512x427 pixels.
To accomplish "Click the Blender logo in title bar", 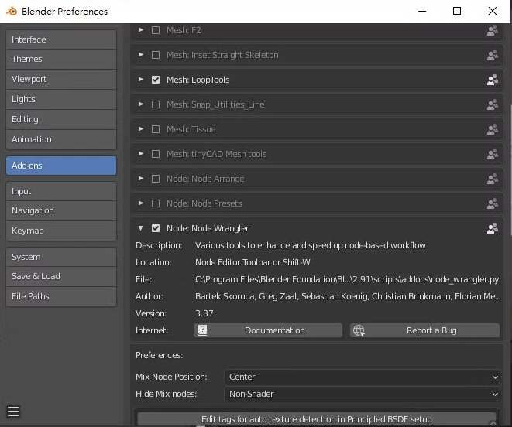I will [11, 12].
